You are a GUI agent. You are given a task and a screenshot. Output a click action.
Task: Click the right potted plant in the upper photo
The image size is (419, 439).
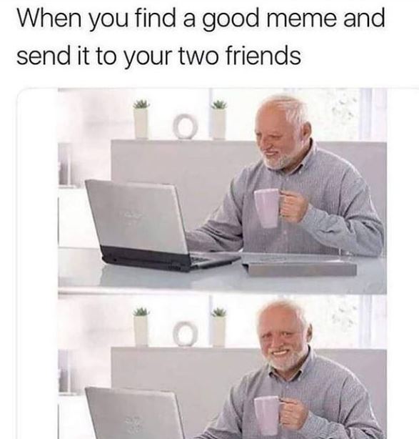[219, 119]
